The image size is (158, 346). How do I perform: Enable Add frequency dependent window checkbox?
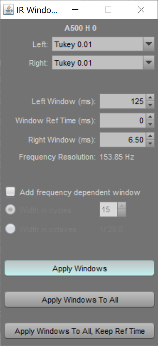tap(10, 192)
